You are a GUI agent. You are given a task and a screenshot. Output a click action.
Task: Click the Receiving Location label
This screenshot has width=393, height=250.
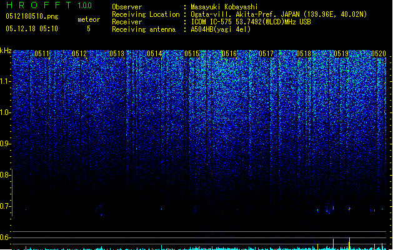point(146,14)
